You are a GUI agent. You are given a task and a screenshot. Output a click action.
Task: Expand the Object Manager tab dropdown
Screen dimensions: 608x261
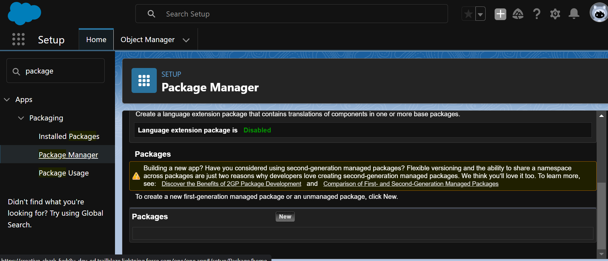[x=186, y=40]
